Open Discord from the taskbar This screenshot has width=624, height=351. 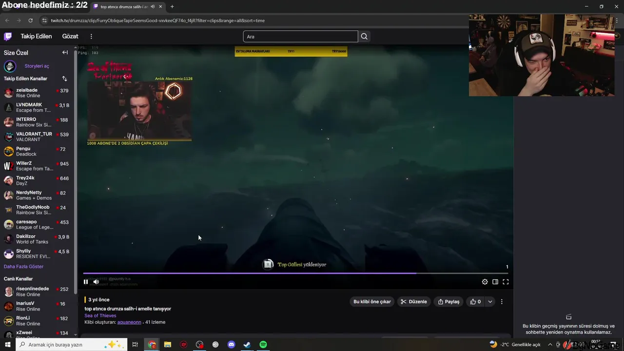point(232,345)
